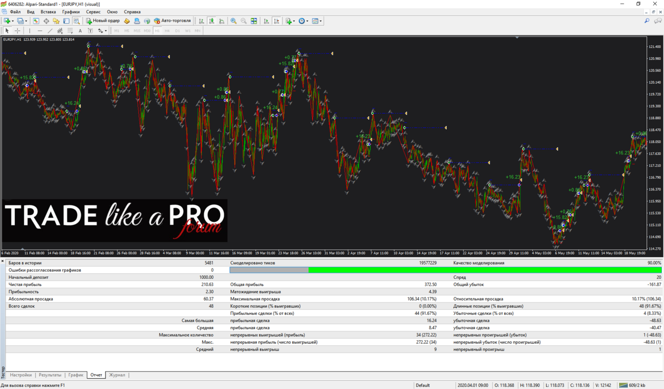Select the trendline drawing tool

50,31
